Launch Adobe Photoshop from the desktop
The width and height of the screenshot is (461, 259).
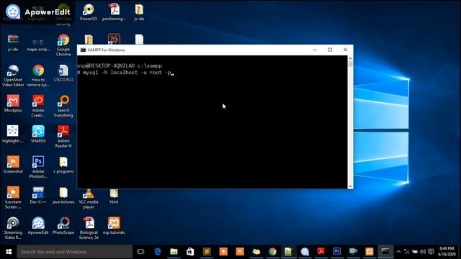coord(38,167)
